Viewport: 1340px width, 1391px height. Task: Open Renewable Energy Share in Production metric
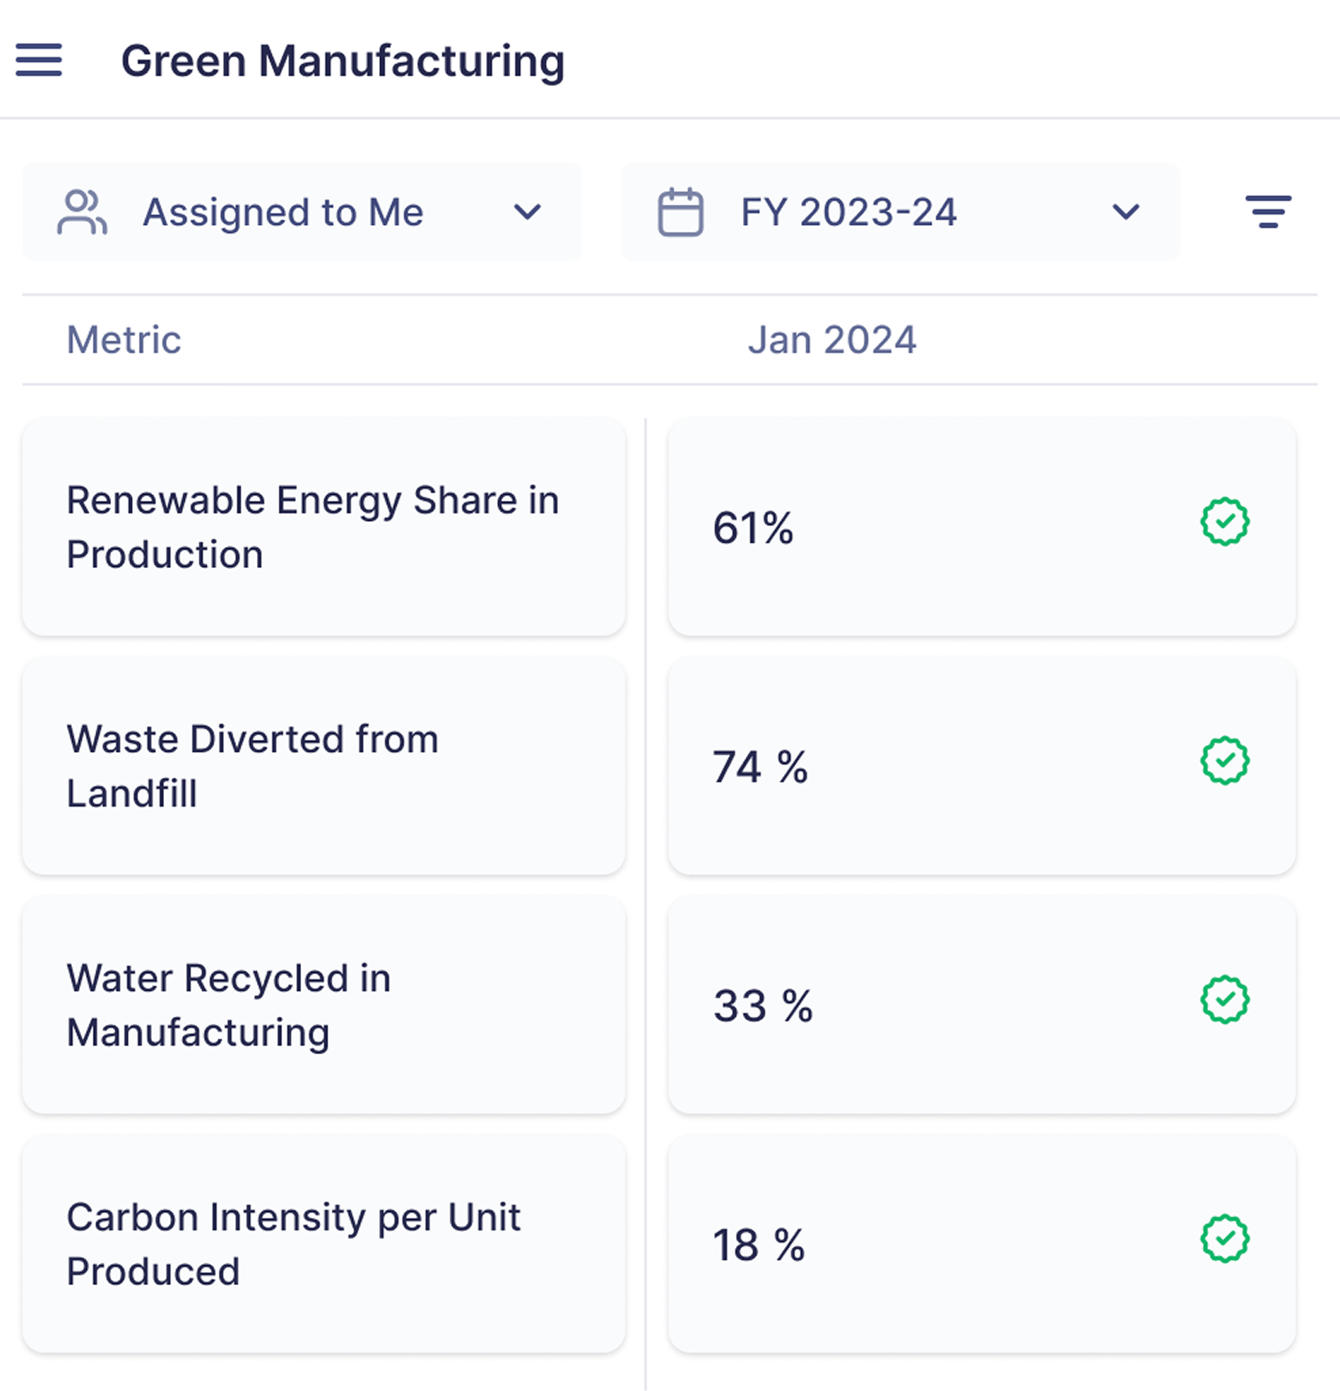point(324,527)
